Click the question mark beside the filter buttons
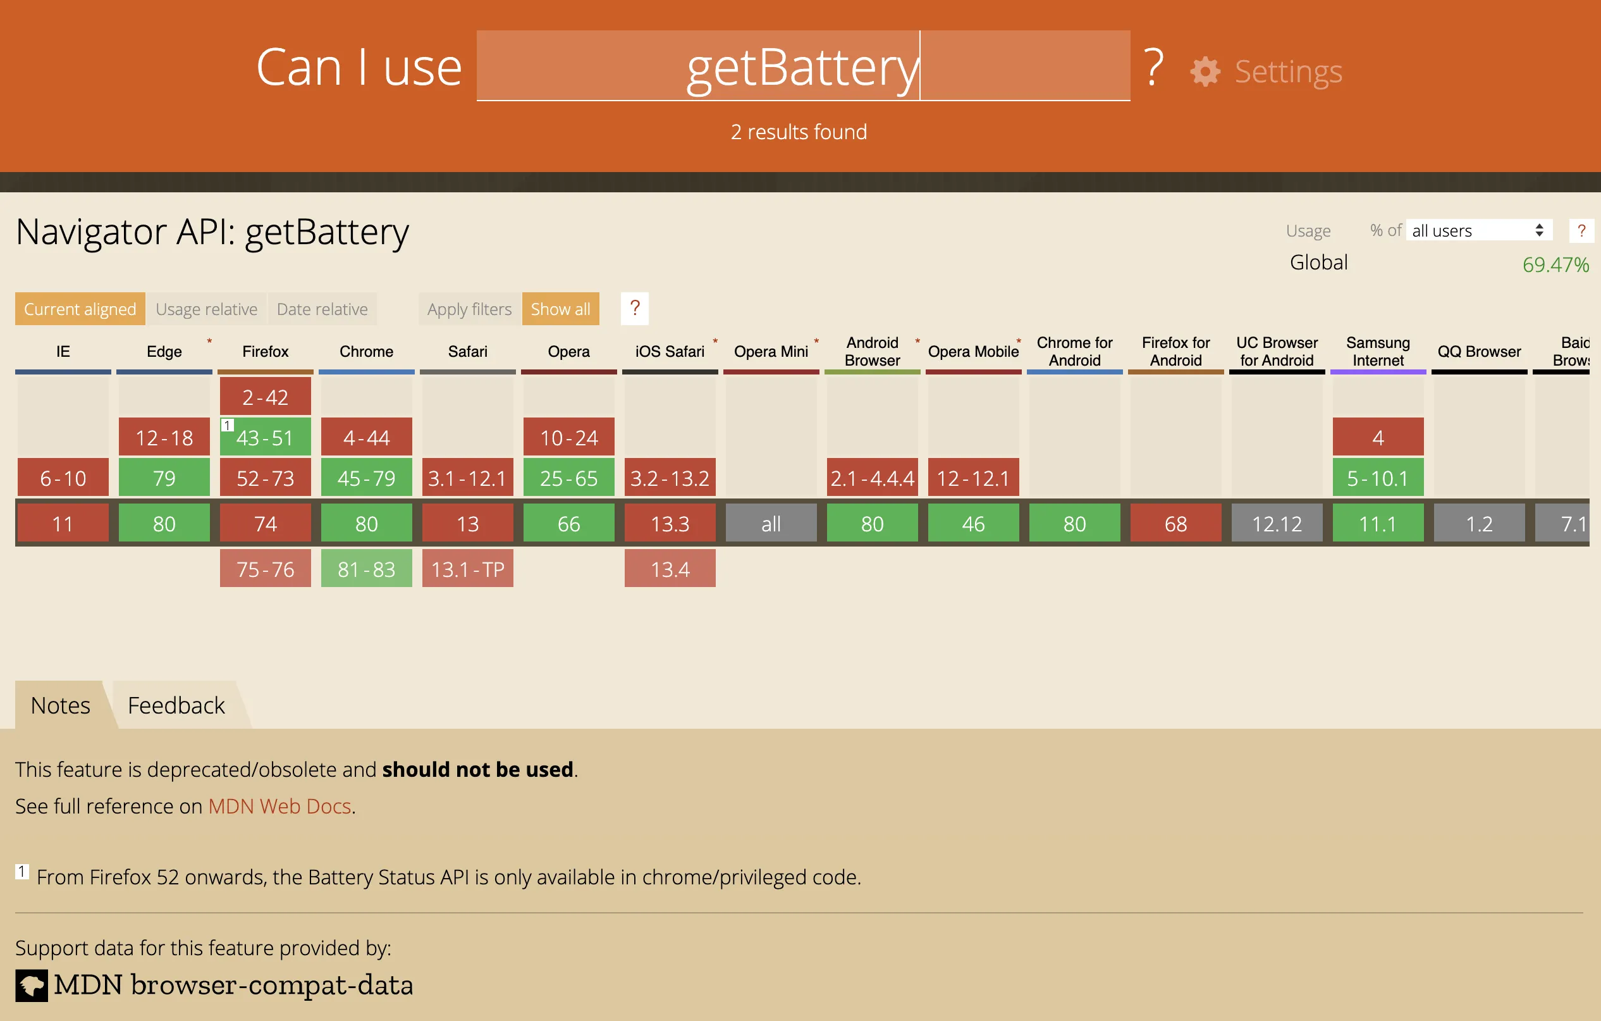 tap(634, 309)
